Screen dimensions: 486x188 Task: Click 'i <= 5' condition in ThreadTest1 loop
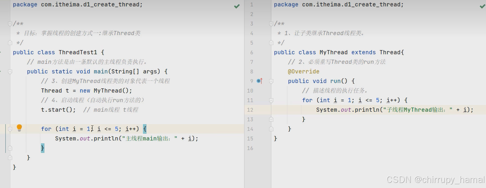108,129
